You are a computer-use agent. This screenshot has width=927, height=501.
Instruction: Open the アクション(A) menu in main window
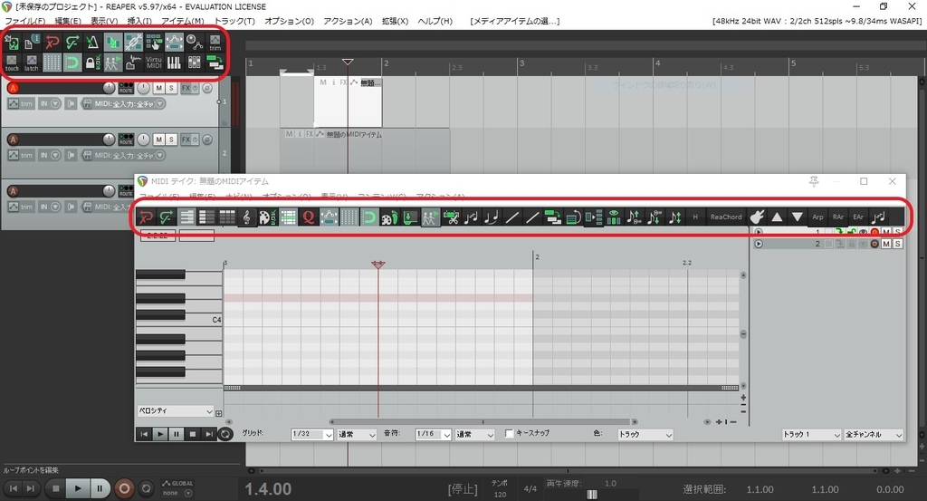point(348,21)
